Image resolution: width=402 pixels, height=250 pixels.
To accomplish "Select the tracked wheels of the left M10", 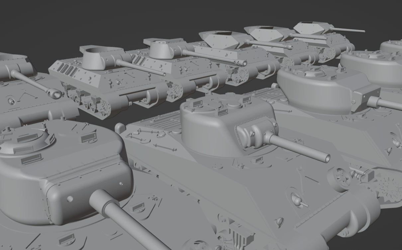I will point(90,99).
